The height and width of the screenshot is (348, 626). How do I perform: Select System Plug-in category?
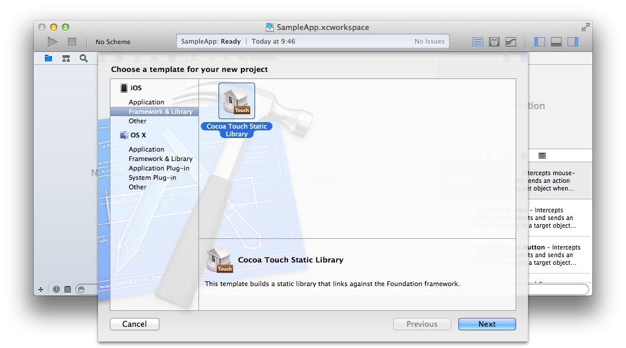tap(152, 178)
